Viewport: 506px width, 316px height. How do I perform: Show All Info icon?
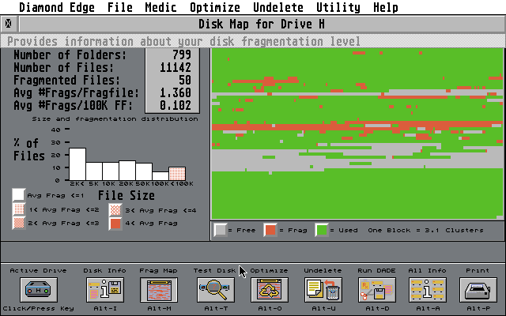click(x=428, y=290)
